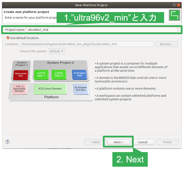Click the help question mark icon
This screenshot has height=169, width=190.
pos(7,142)
